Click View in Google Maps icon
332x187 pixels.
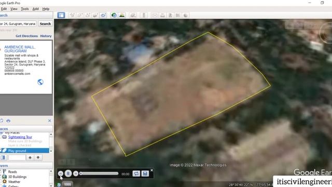(x=178, y=15)
